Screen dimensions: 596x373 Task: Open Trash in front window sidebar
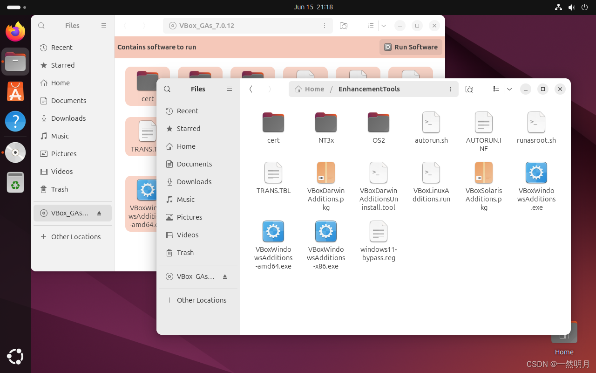pos(198,253)
